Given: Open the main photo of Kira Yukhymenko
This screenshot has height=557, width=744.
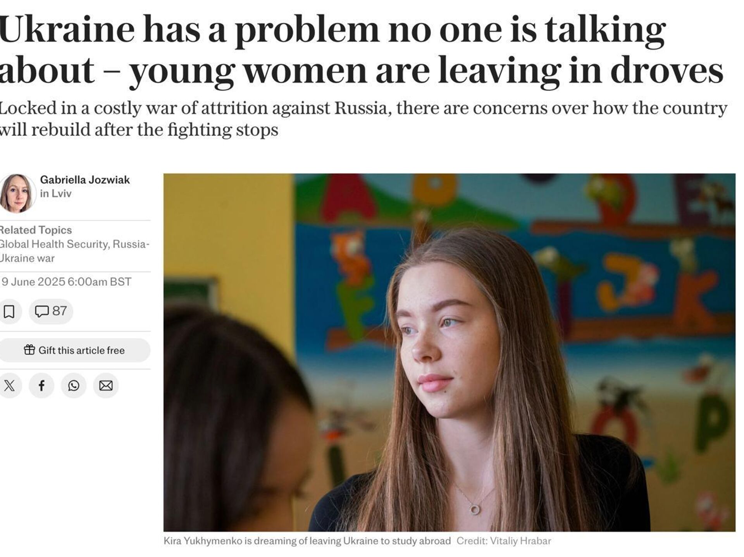Looking at the screenshot, I should pos(449,352).
